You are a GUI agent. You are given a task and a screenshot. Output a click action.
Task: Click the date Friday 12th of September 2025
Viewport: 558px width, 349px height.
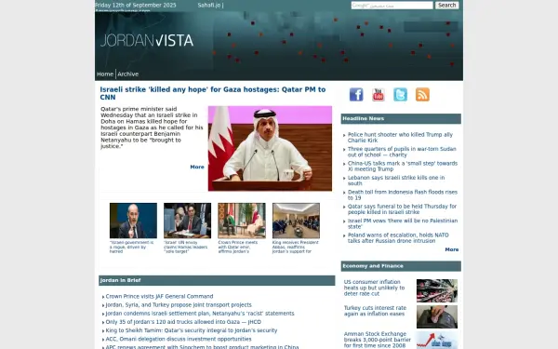point(136,5)
